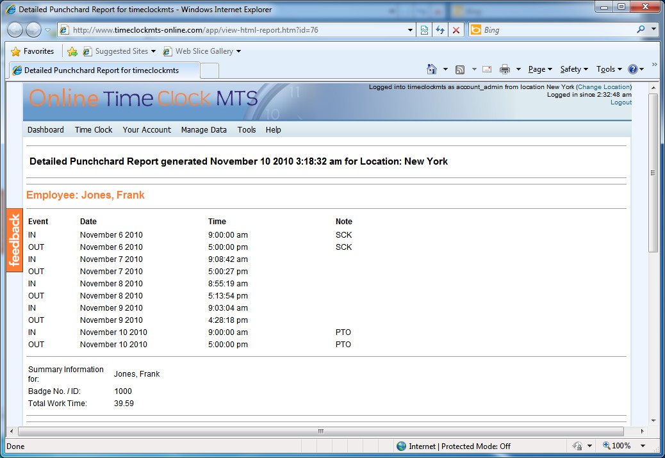The image size is (665, 458).
Task: Open the Favorites star button
Action: 33,51
